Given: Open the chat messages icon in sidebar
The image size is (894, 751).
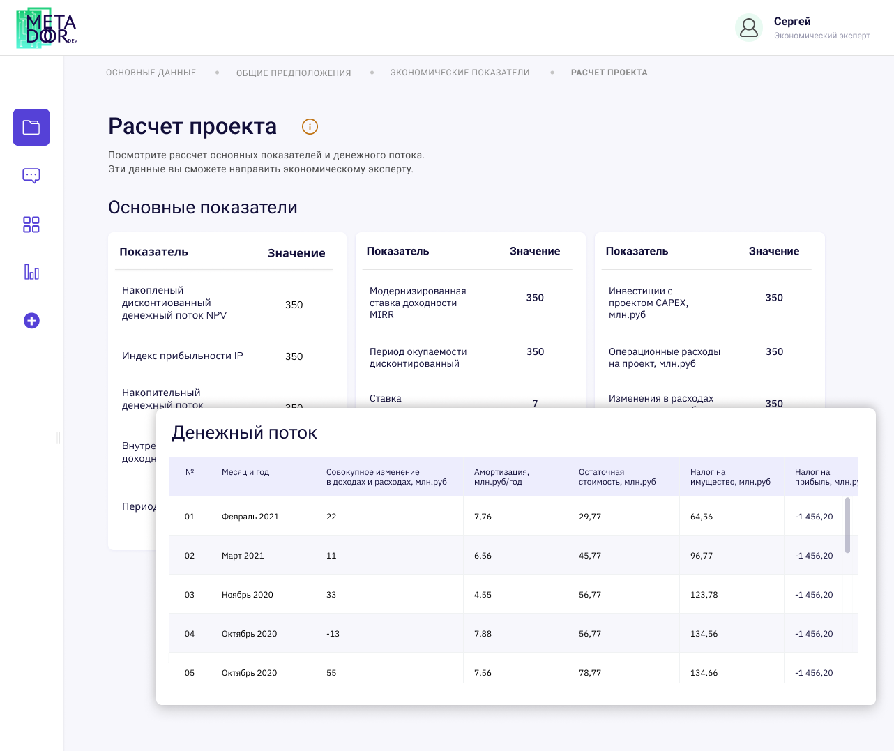Looking at the screenshot, I should (x=31, y=176).
